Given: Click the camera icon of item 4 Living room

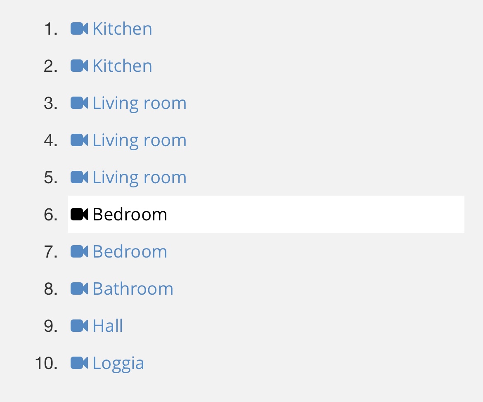Looking at the screenshot, I should click(x=79, y=140).
